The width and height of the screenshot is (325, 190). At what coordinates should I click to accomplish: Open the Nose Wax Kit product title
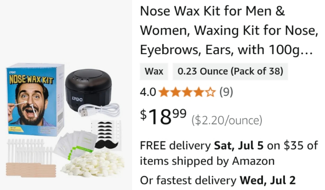click(229, 30)
